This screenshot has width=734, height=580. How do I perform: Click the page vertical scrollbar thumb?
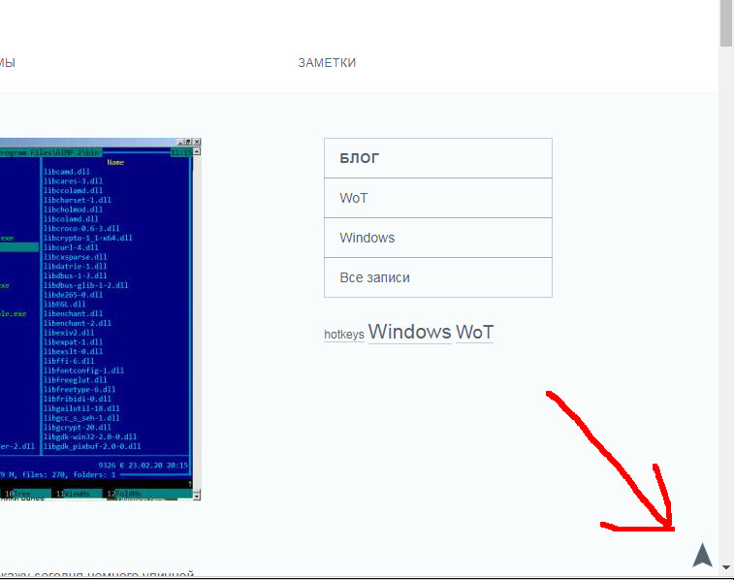pyautogui.click(x=726, y=23)
